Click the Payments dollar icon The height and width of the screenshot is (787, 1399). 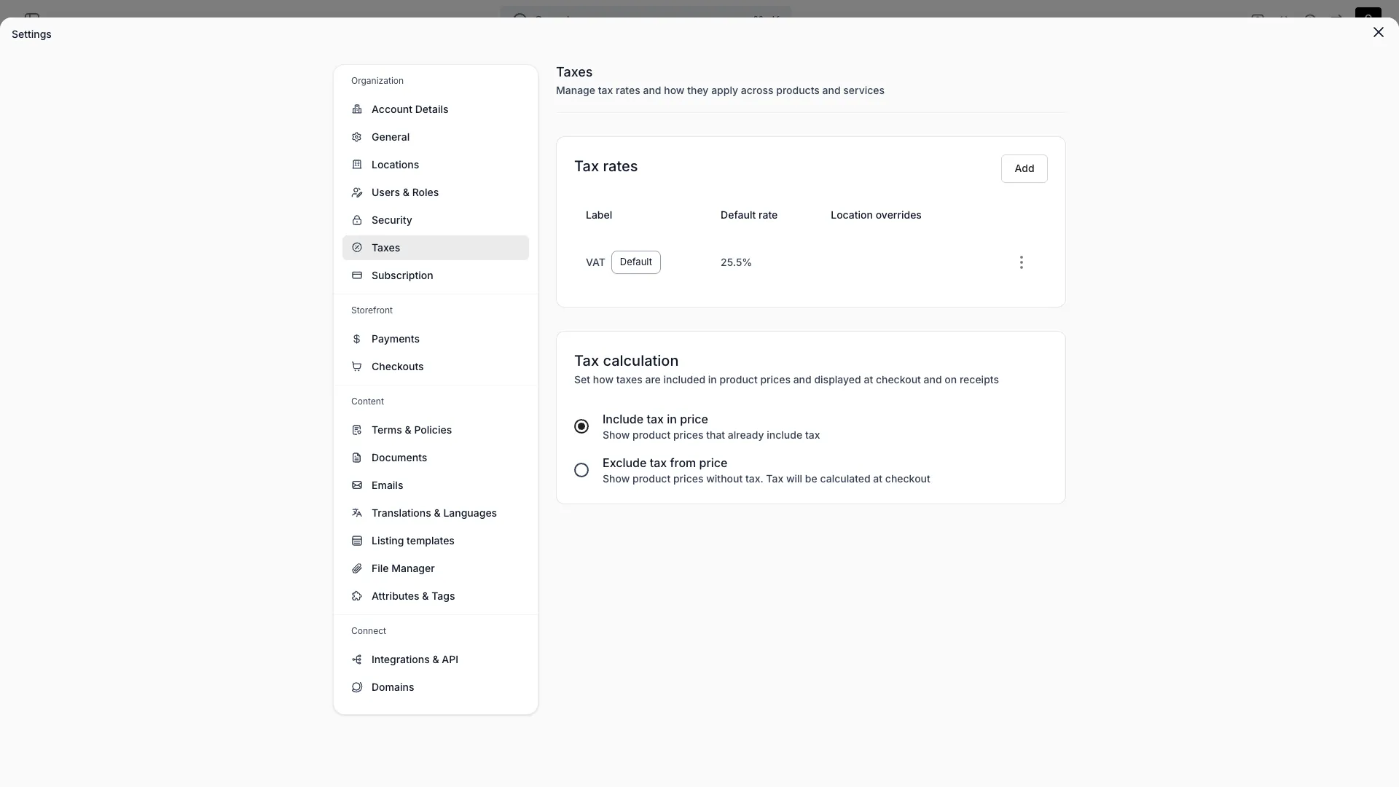357,339
